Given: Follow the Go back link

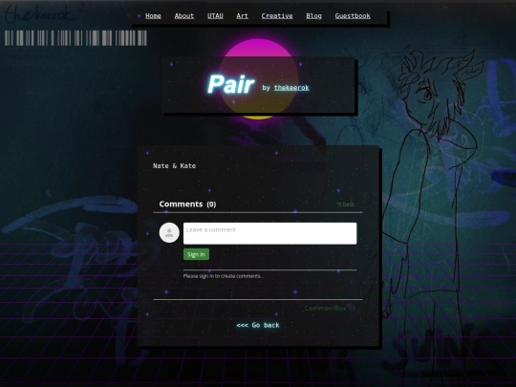Looking at the screenshot, I should pyautogui.click(x=258, y=325).
